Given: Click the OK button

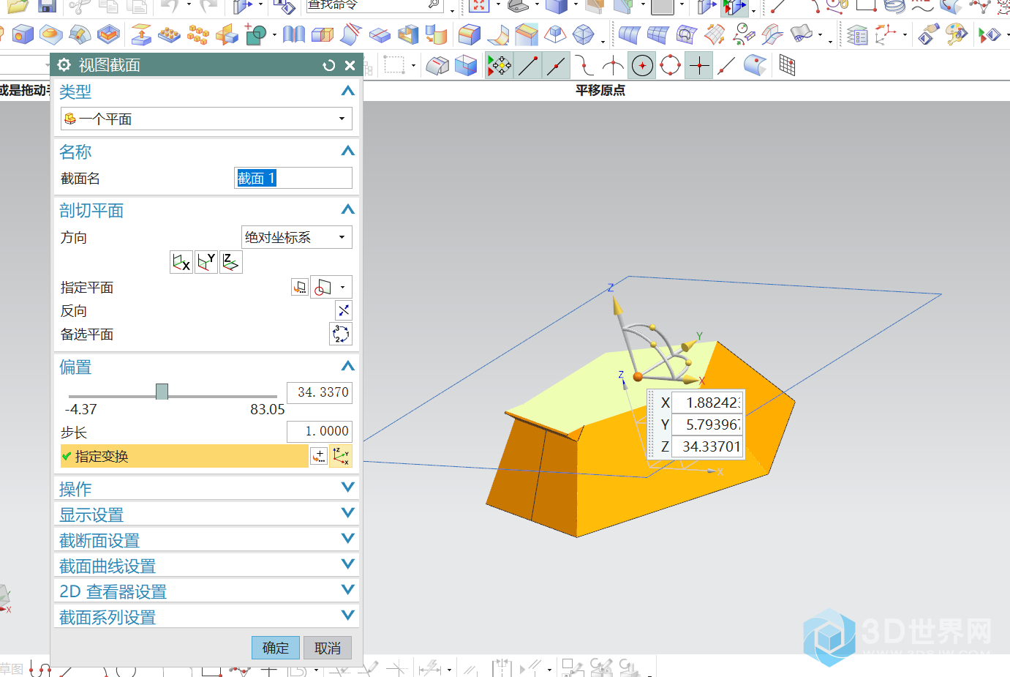Looking at the screenshot, I should tap(276, 648).
